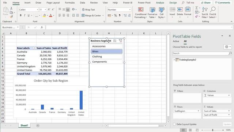Toggle italic formatting
Viewport: 234px width, 132px height.
point(24,15)
